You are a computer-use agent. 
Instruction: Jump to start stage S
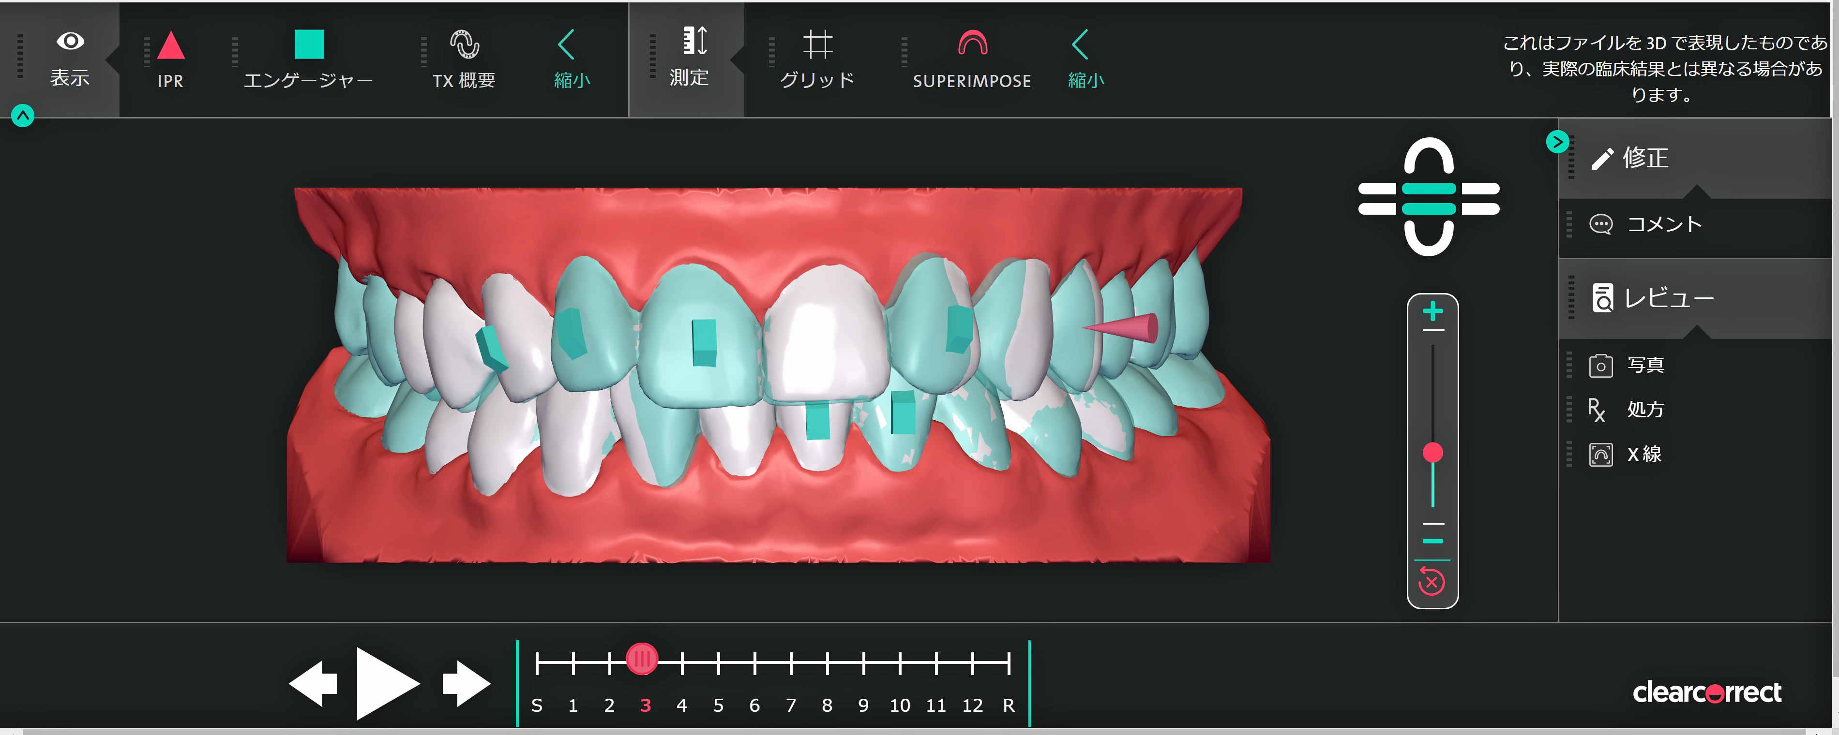click(537, 705)
